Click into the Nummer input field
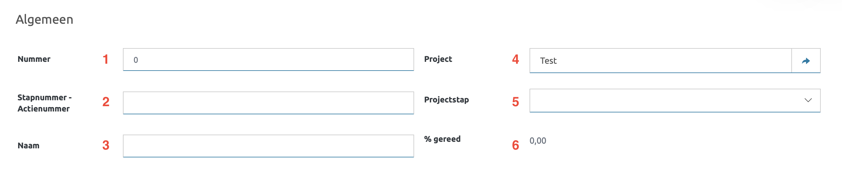 [x=268, y=60]
